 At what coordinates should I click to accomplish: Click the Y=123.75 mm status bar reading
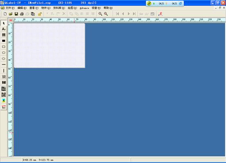[46, 160]
